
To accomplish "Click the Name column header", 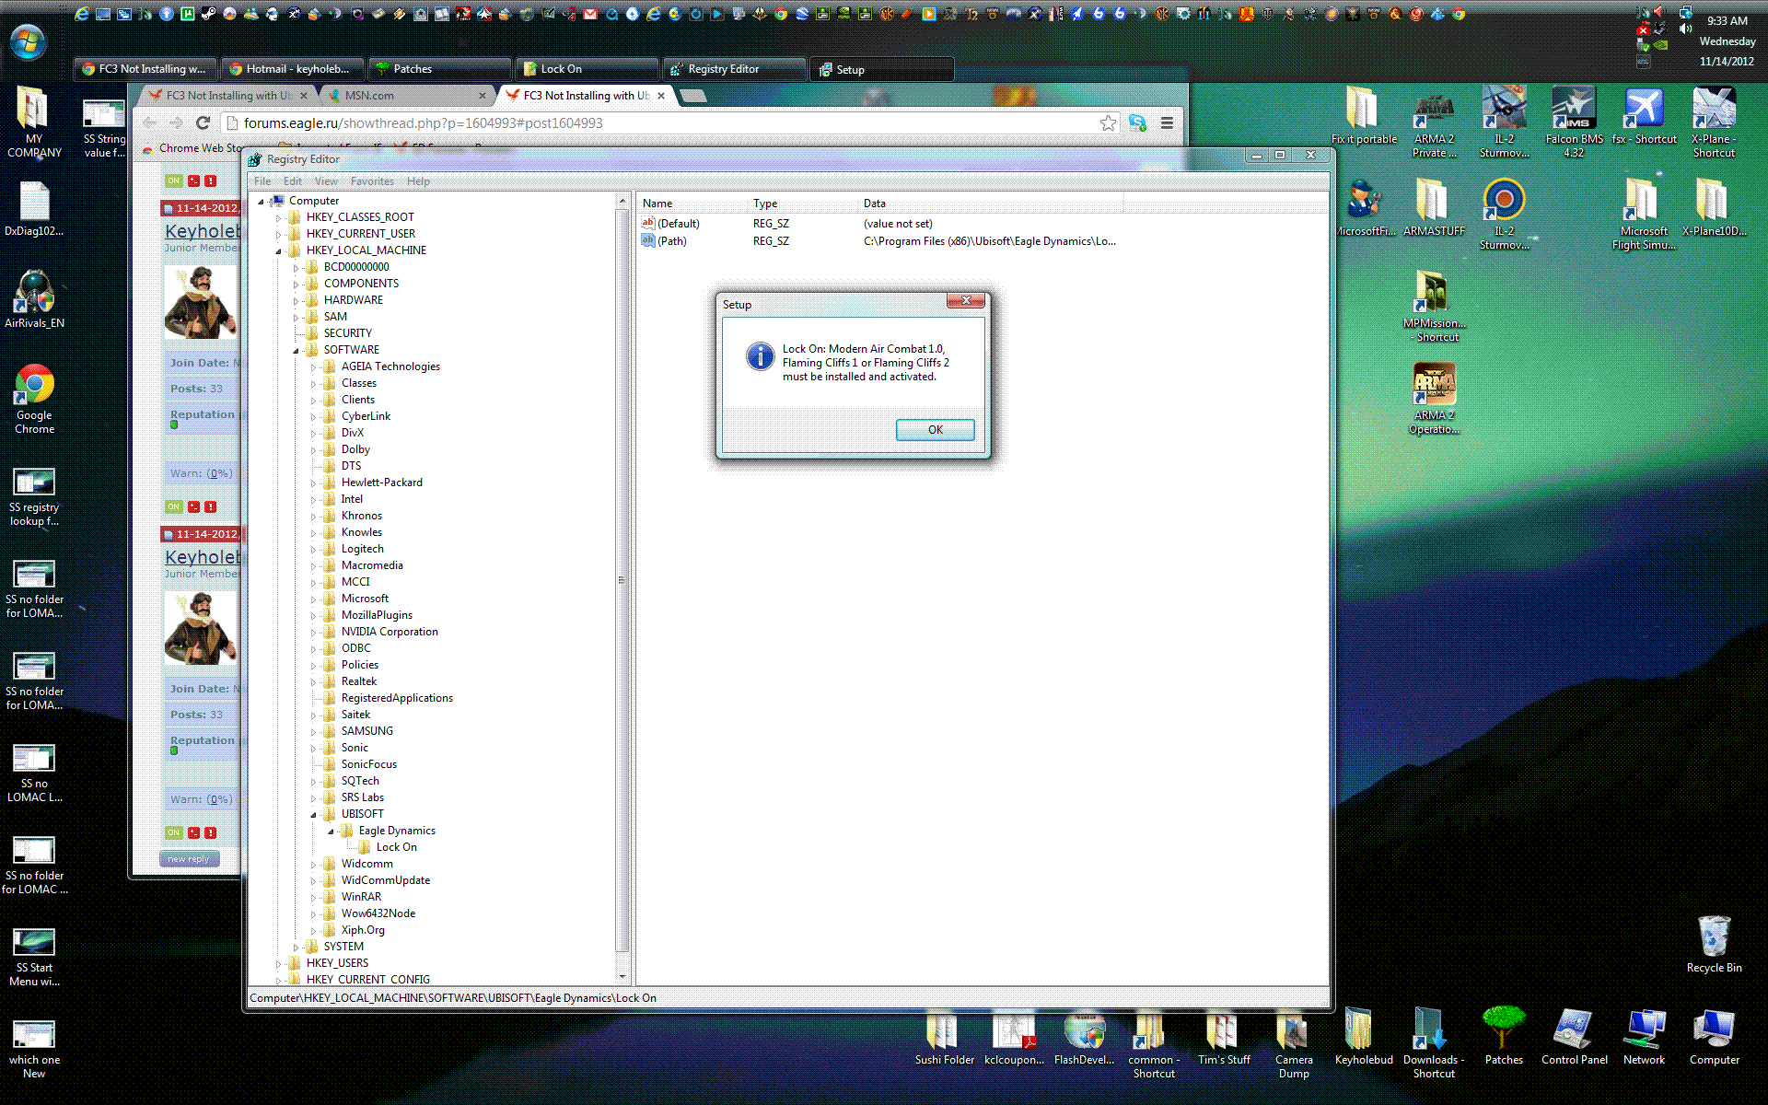I will [692, 204].
